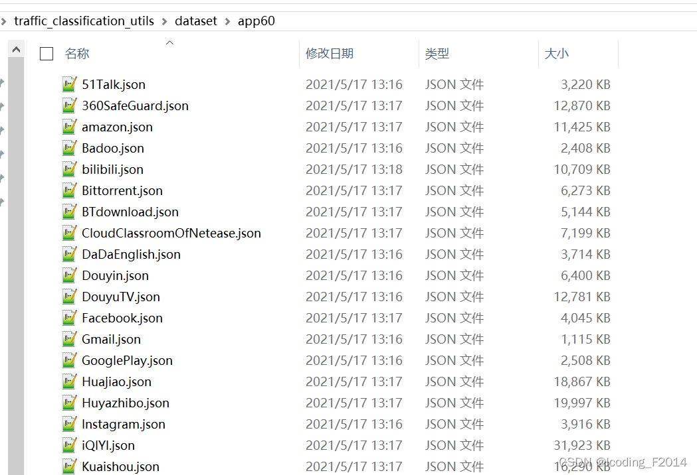Screen dimensions: 697x475
Task: Click the Kuaishou.json file icon
Action: 69,466
